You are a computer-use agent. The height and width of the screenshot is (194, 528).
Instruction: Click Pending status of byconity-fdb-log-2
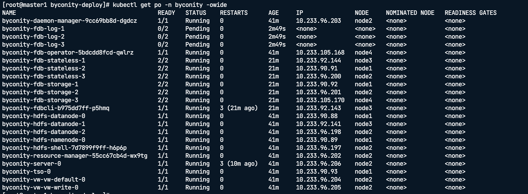(x=197, y=37)
